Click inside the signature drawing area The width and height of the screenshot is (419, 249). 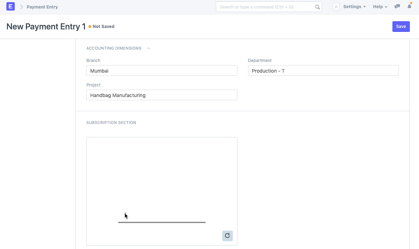[162, 177]
